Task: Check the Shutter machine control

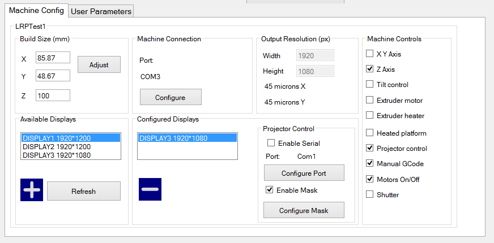Action: (370, 195)
